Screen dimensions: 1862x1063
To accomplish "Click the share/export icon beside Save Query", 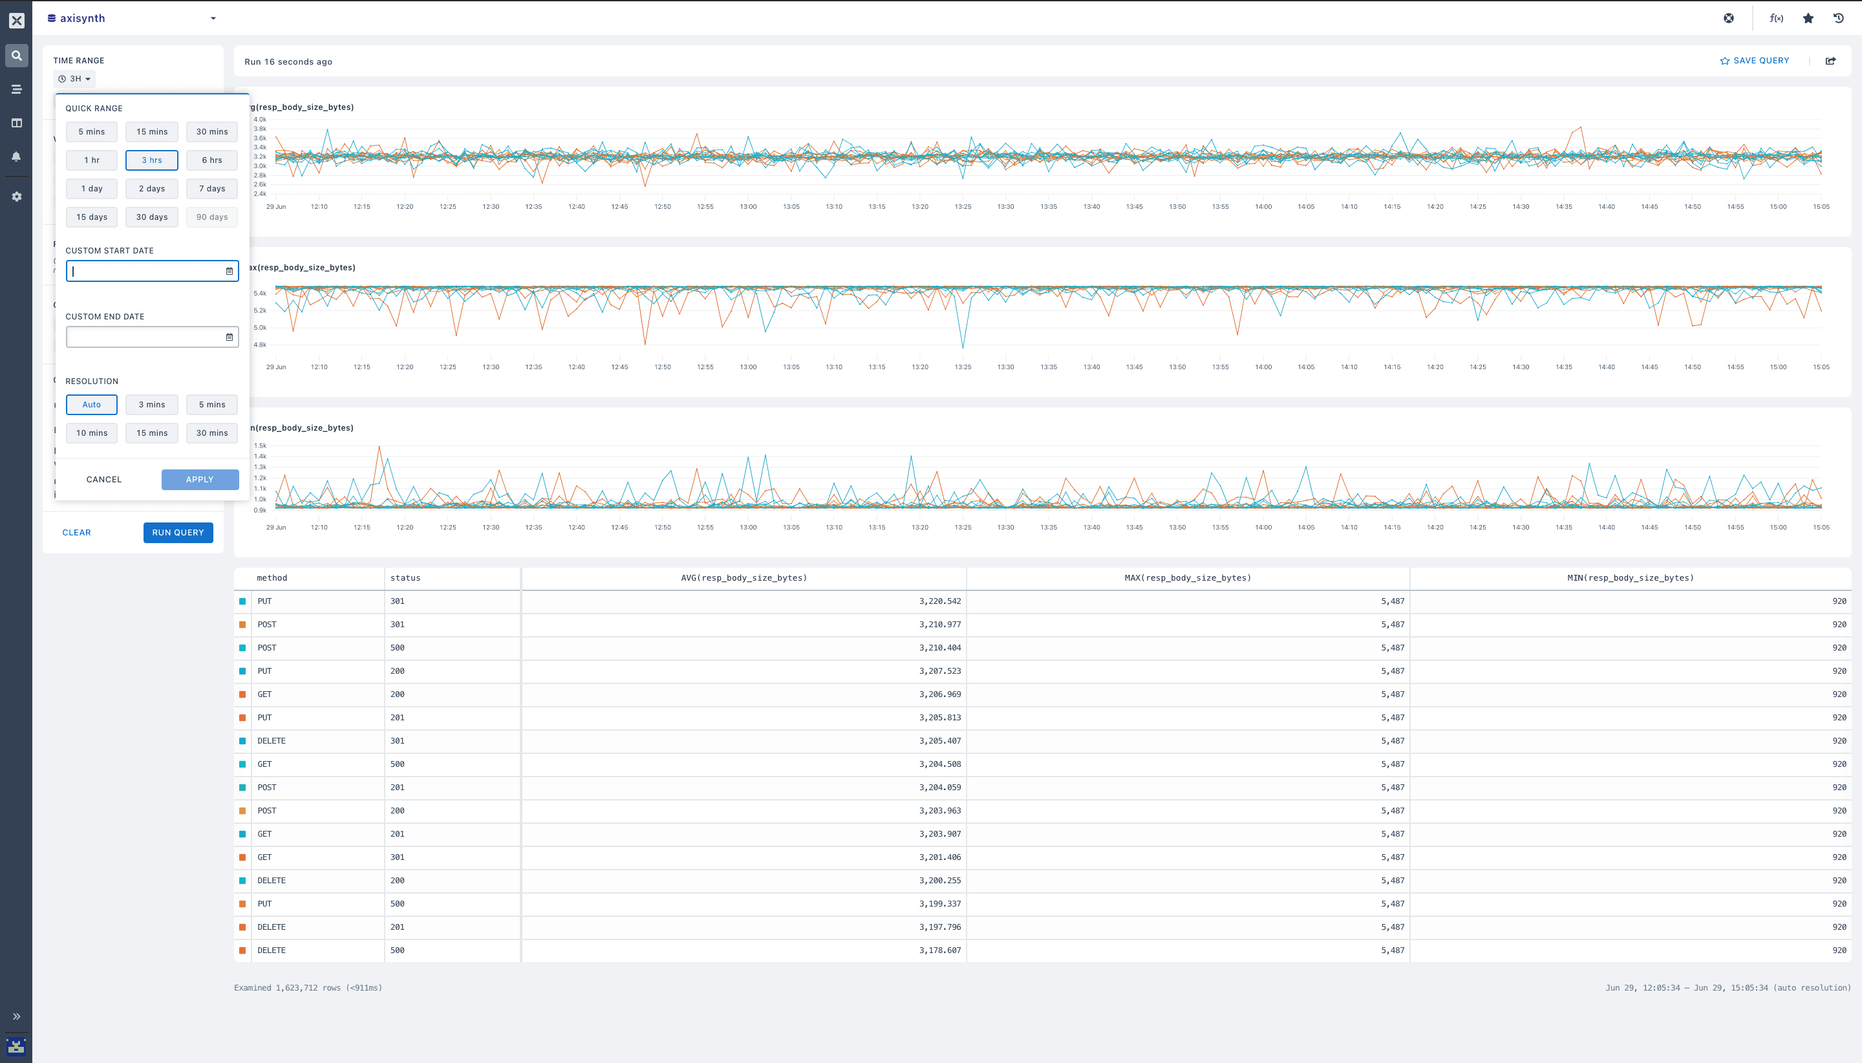I will tap(1830, 61).
